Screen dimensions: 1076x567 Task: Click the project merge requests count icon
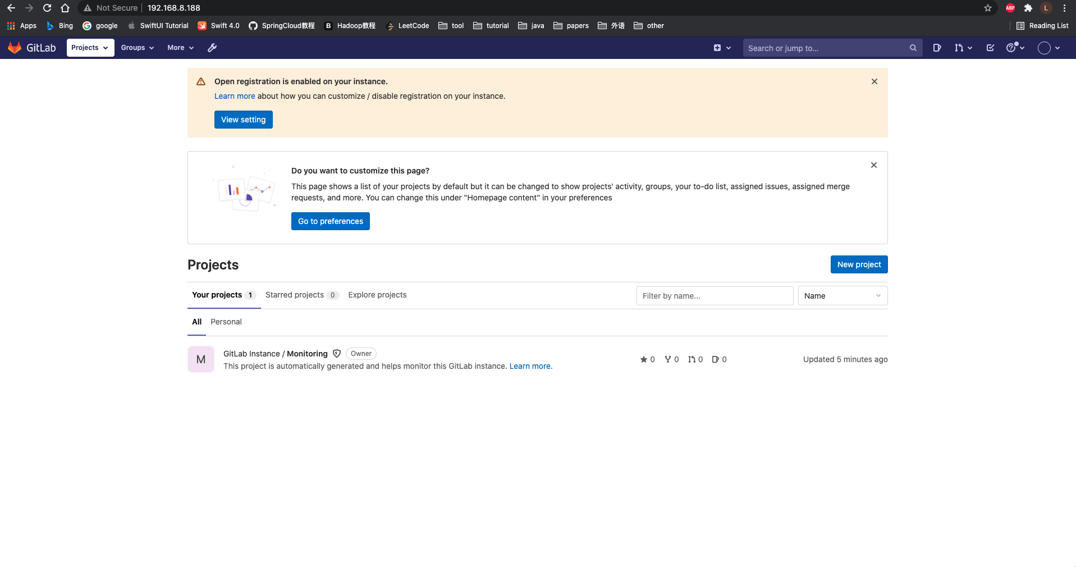pyautogui.click(x=692, y=359)
